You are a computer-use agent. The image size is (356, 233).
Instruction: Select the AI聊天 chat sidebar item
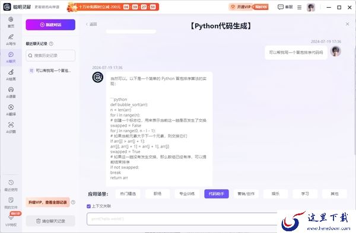(x=11, y=58)
